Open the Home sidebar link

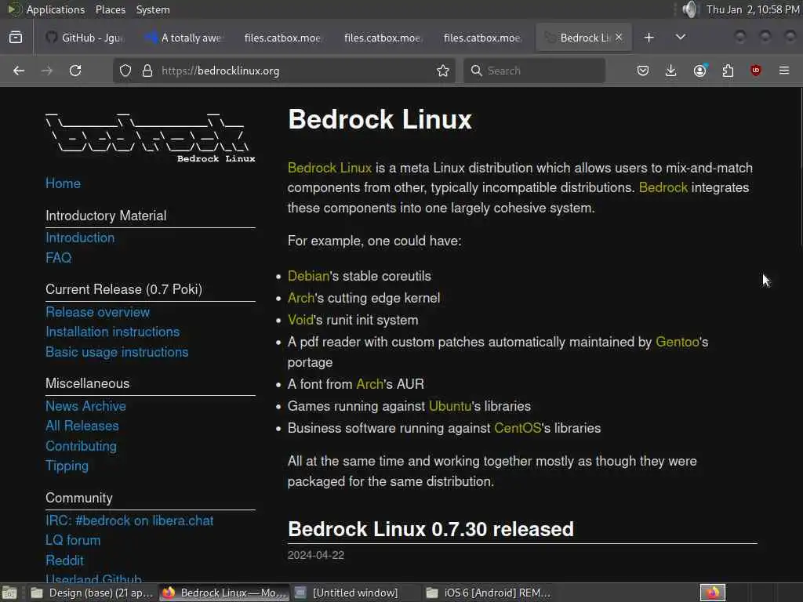pos(63,183)
